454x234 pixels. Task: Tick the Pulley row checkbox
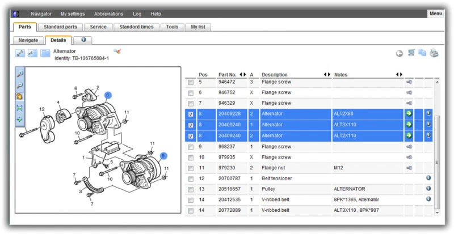tap(191, 190)
